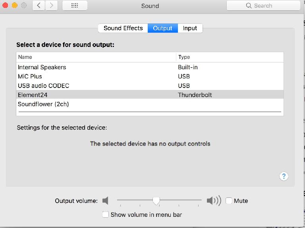Screen dimensions: 305x228
Task: Click the loud volume speaker icon
Action: [214, 201]
